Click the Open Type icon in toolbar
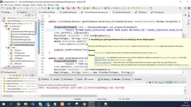The image size is (191, 107). point(93,8)
